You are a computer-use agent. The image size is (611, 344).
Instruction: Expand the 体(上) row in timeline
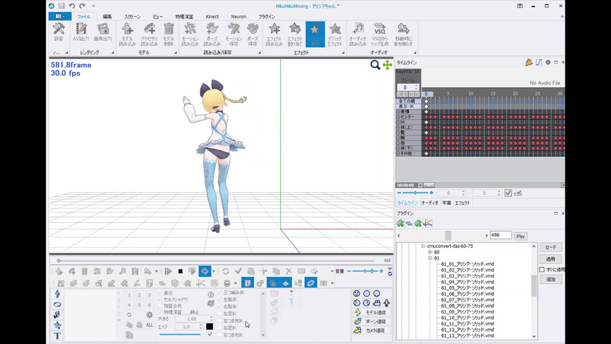point(398,127)
